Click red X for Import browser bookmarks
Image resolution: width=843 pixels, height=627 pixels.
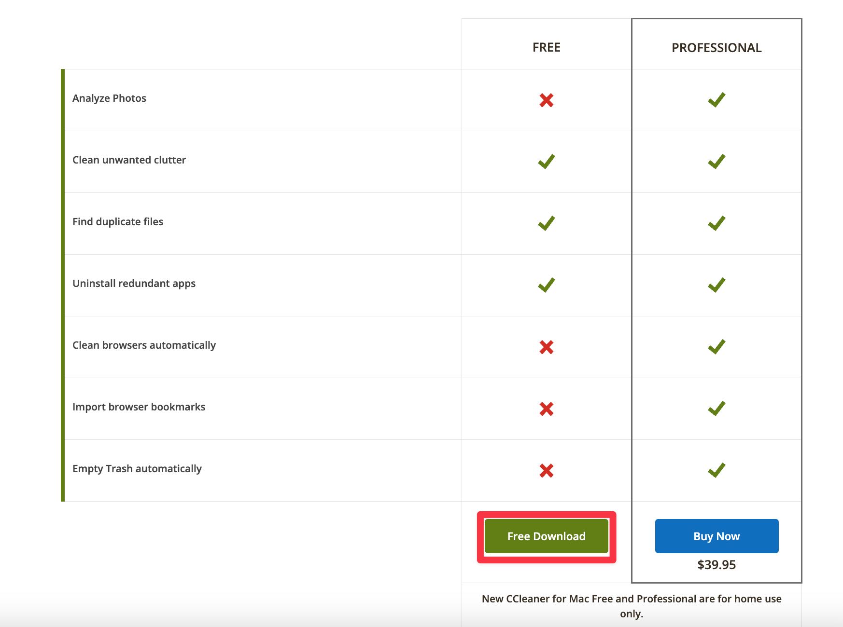tap(547, 409)
